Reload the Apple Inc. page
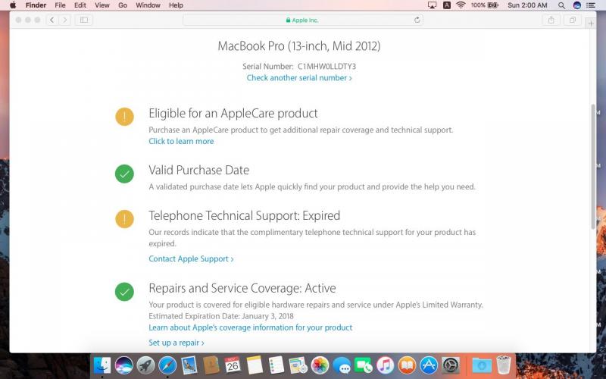606x379 pixels. [417, 20]
